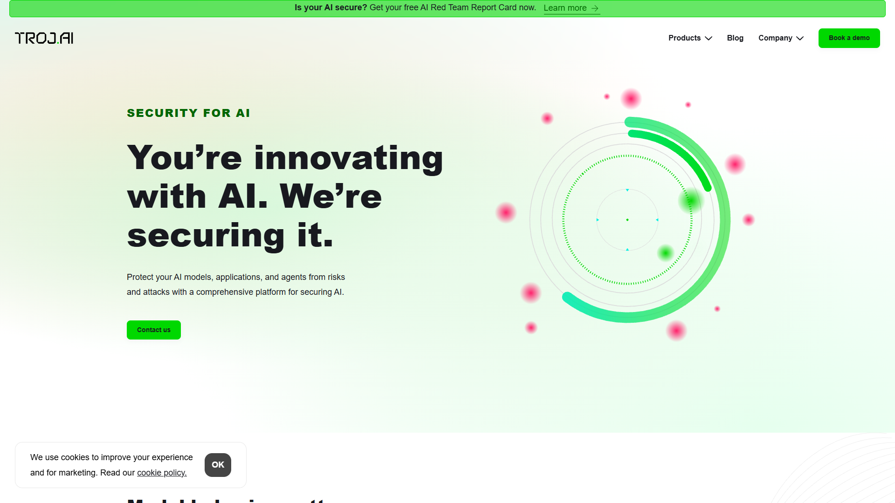Open the cookie policy link

click(x=162, y=473)
